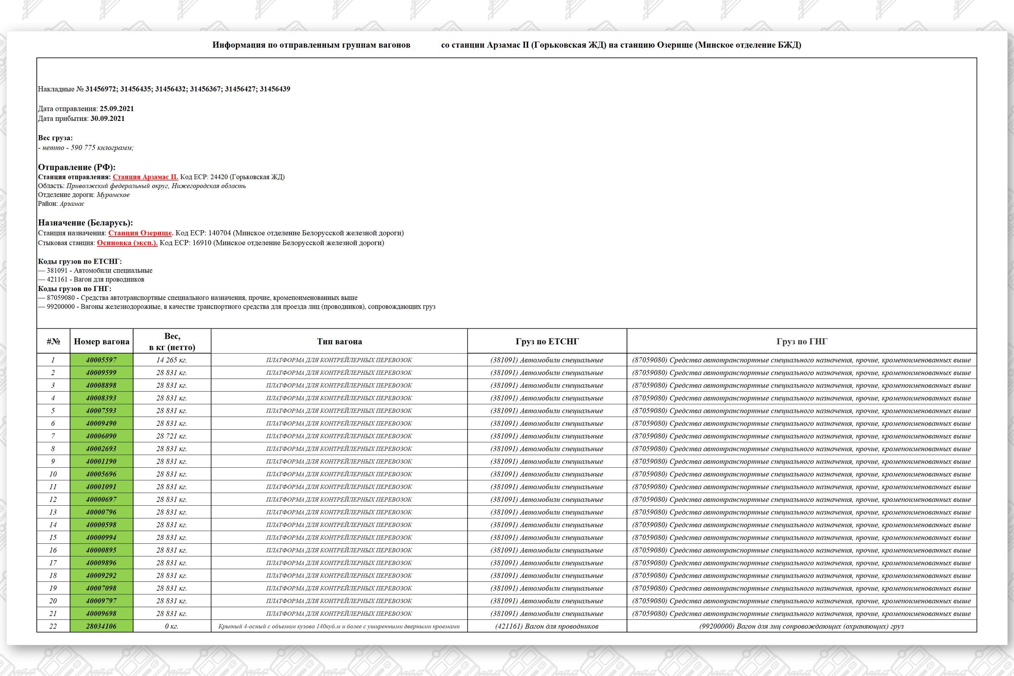Select the Груз по ГНГ header

tap(801, 341)
